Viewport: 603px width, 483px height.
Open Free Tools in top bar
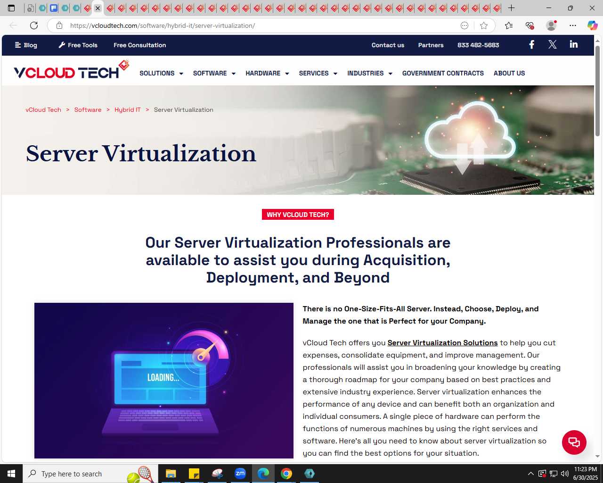point(78,45)
